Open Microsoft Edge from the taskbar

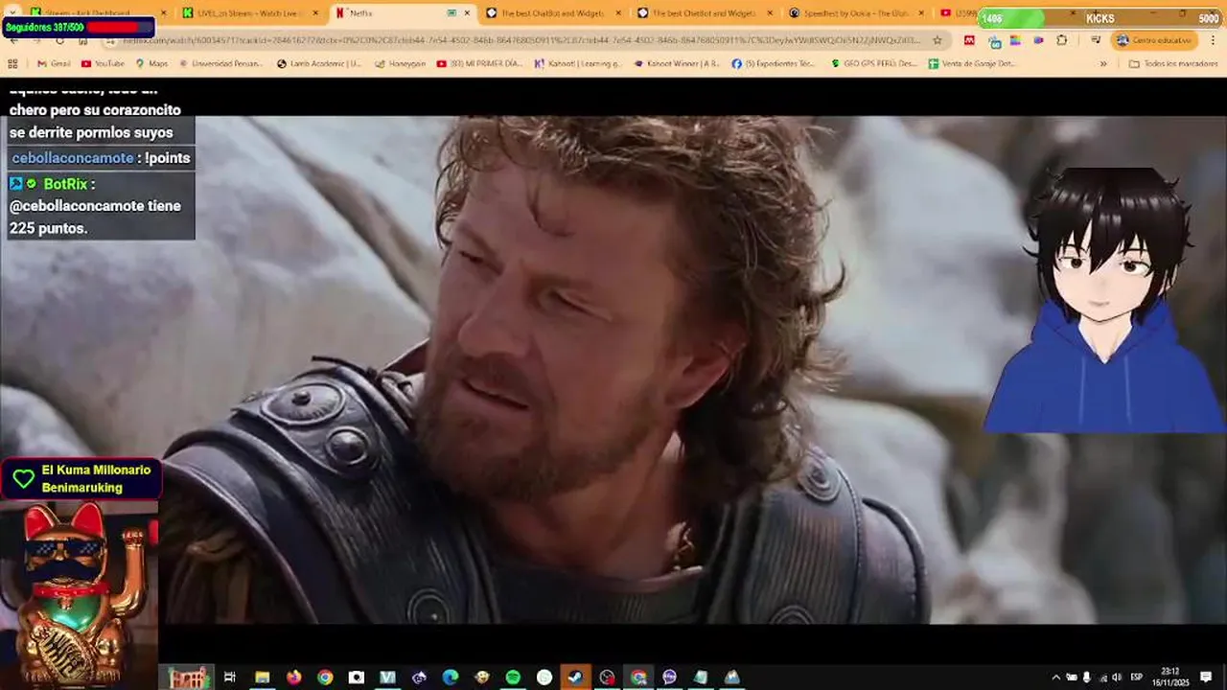(x=451, y=678)
